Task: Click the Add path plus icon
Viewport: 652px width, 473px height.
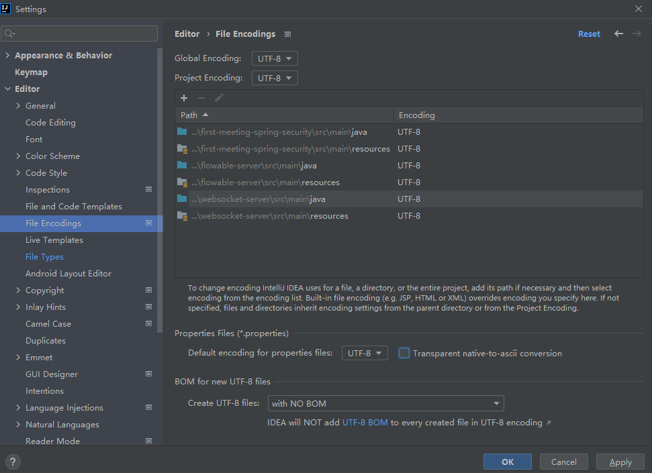Action: (184, 98)
